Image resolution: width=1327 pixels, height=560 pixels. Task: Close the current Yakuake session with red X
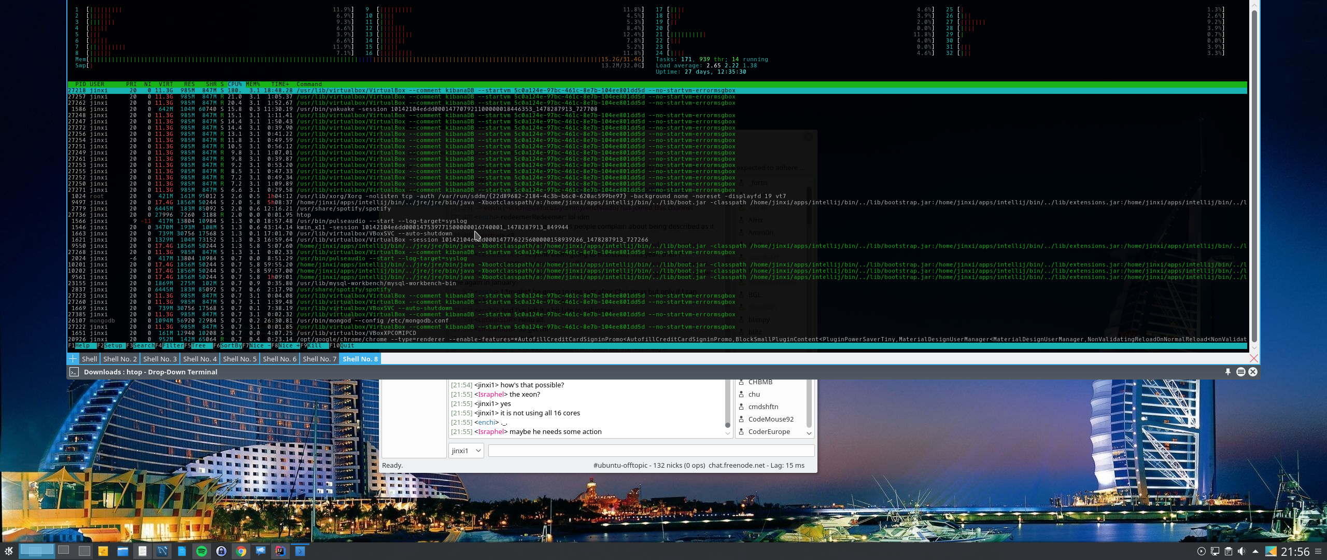(x=1253, y=358)
